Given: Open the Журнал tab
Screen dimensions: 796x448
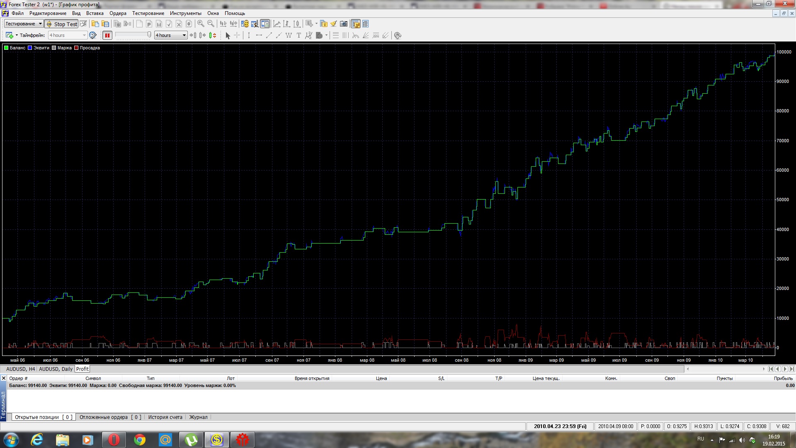Looking at the screenshot, I should (198, 417).
